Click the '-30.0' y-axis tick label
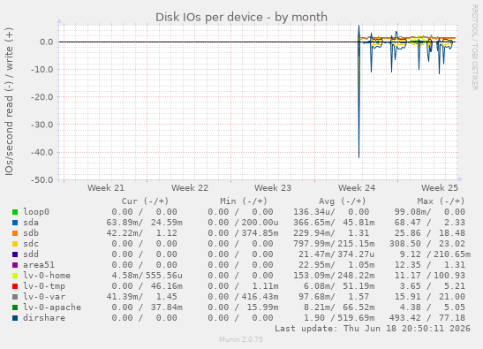483x349 pixels. click(x=42, y=125)
